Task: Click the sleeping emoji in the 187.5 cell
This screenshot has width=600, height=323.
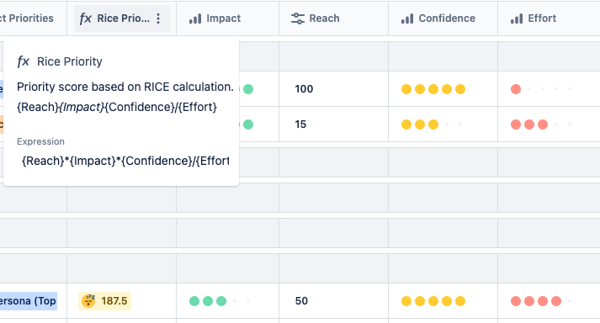Action: click(88, 301)
